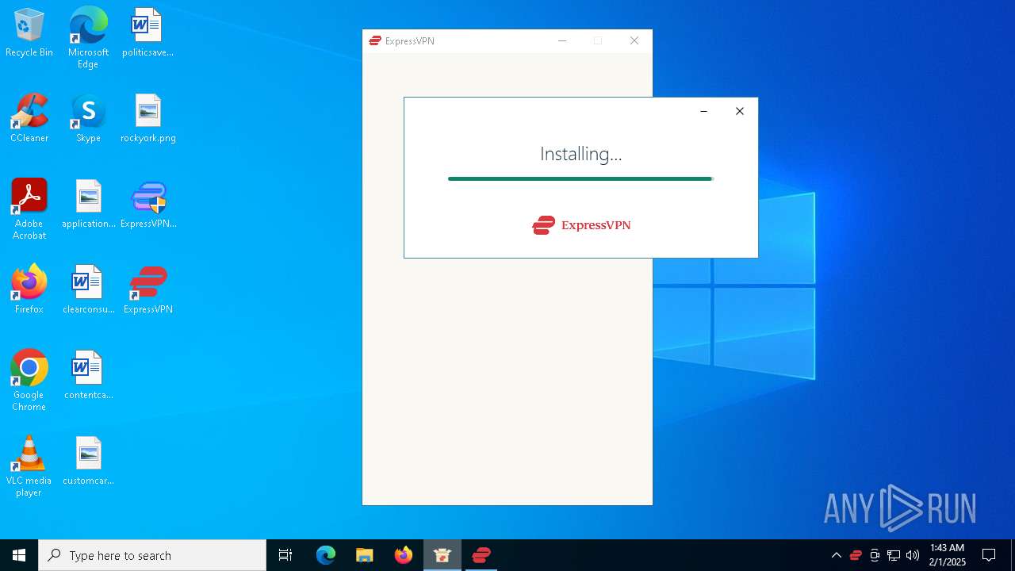Image resolution: width=1015 pixels, height=571 pixels.
Task: Open the Skype desktop shortcut
Action: (x=88, y=118)
